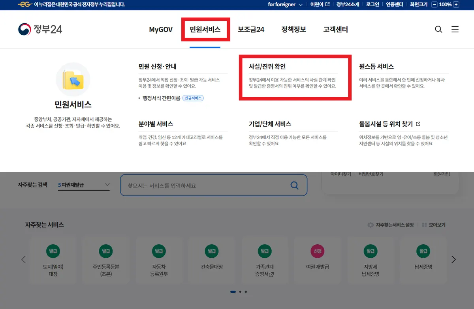Select the 고객센터 menu
Image resolution: width=474 pixels, height=309 pixels.
[x=335, y=30]
